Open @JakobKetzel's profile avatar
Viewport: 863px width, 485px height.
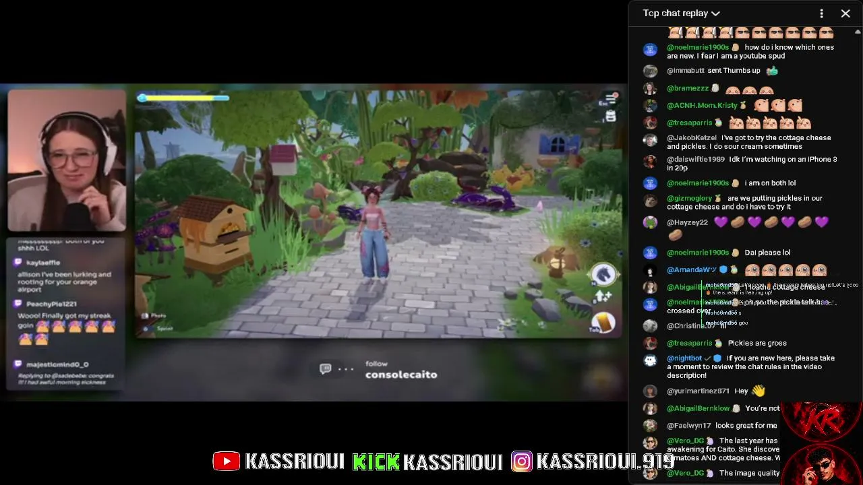(650, 139)
